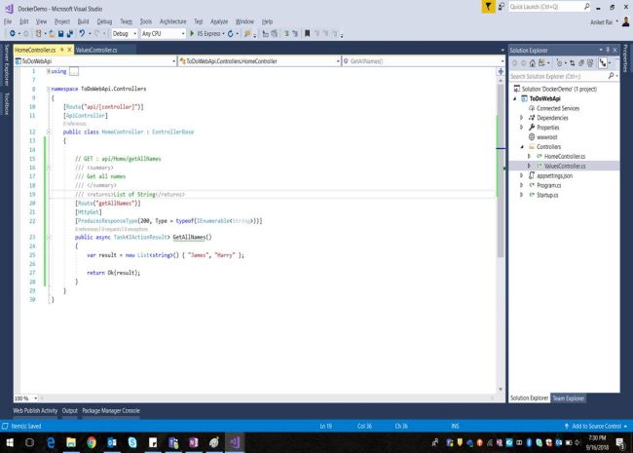Select Connected Services in Solution Explorer
This screenshot has height=453, width=633.
point(558,108)
